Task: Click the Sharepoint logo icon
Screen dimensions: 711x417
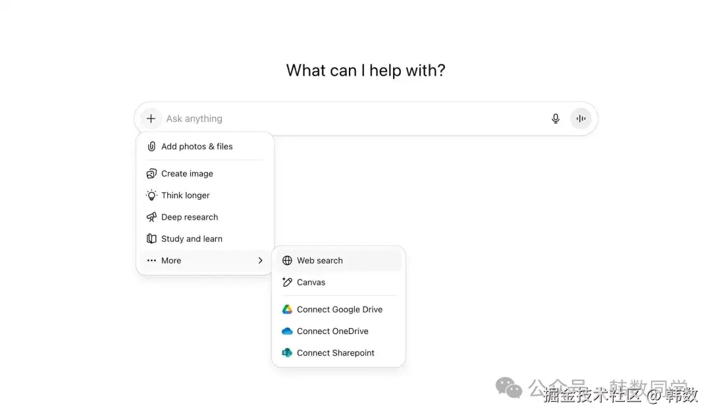Action: [x=287, y=353]
